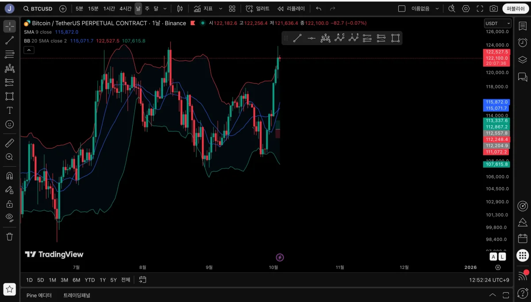Toggle stay in drawing mode pencil-lock
The width and height of the screenshot is (531, 302).
(x=9, y=190)
